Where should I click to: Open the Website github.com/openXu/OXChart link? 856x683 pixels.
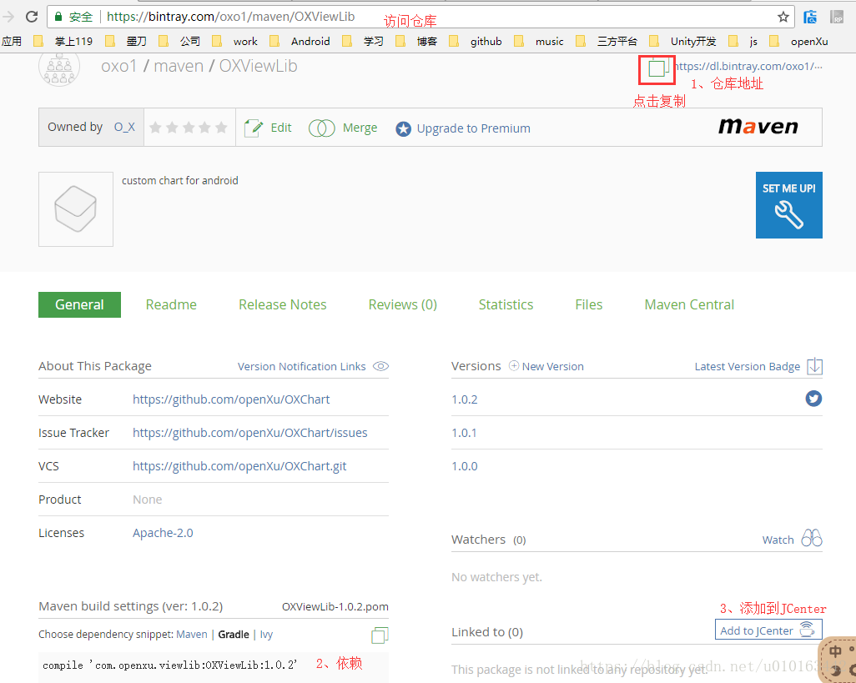click(231, 399)
